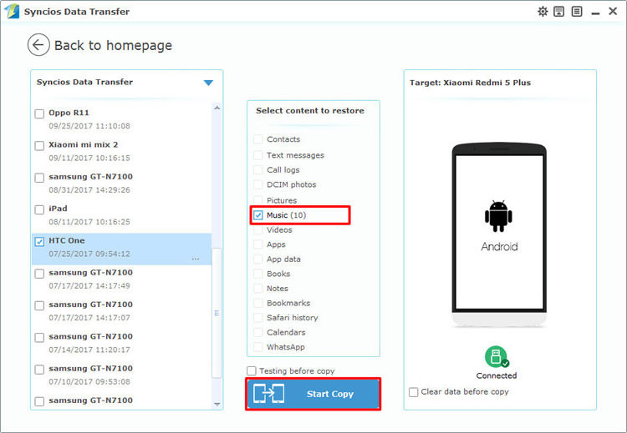Tick the Pictures checkbox
The width and height of the screenshot is (627, 433).
(258, 200)
